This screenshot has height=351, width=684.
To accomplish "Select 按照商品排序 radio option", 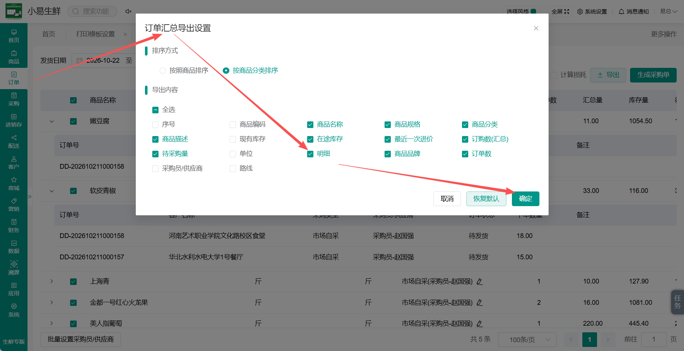I will [184, 70].
